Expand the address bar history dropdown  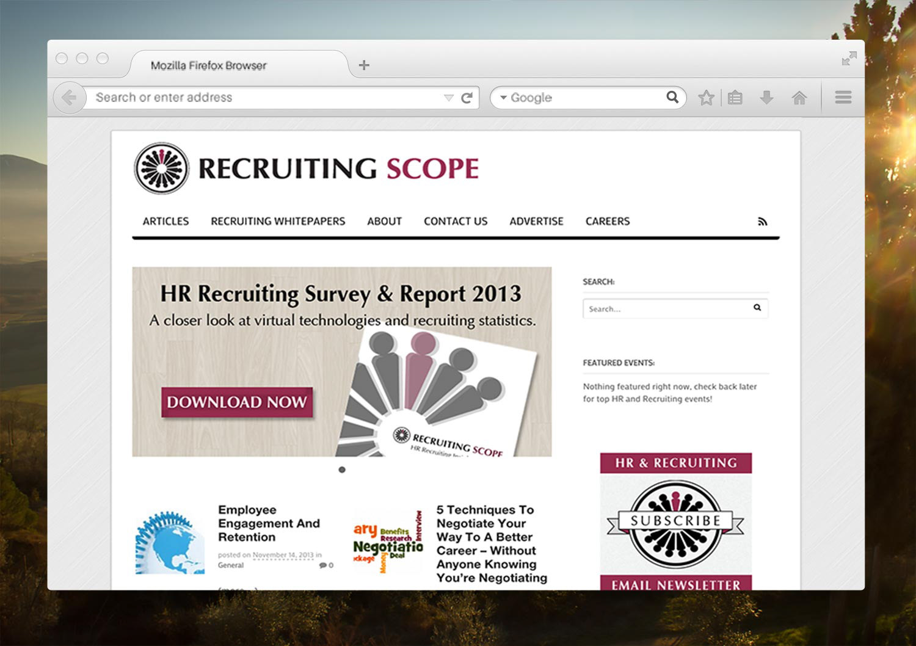pyautogui.click(x=449, y=98)
